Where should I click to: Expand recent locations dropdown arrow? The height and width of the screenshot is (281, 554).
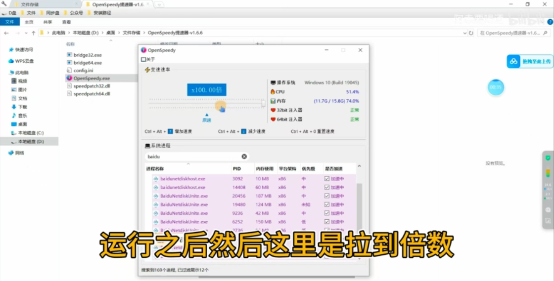26,33
